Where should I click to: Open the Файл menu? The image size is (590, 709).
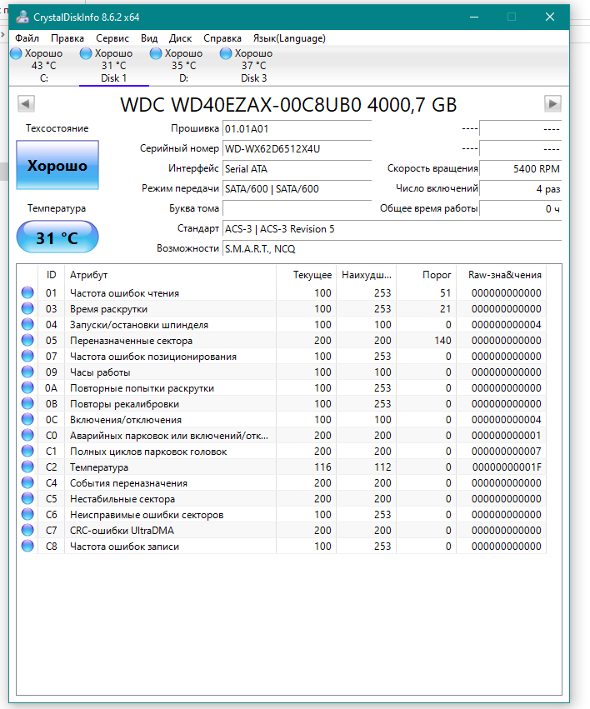click(x=27, y=38)
